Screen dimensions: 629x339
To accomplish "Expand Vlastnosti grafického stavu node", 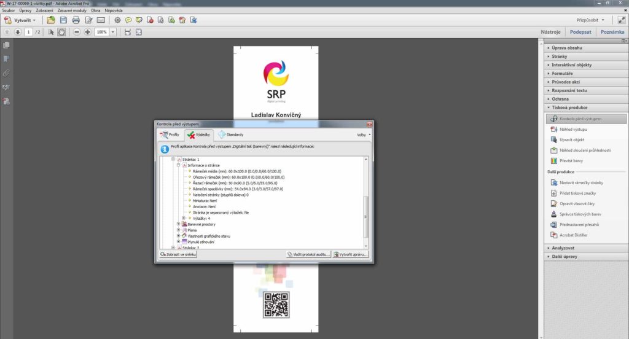I will coord(179,236).
